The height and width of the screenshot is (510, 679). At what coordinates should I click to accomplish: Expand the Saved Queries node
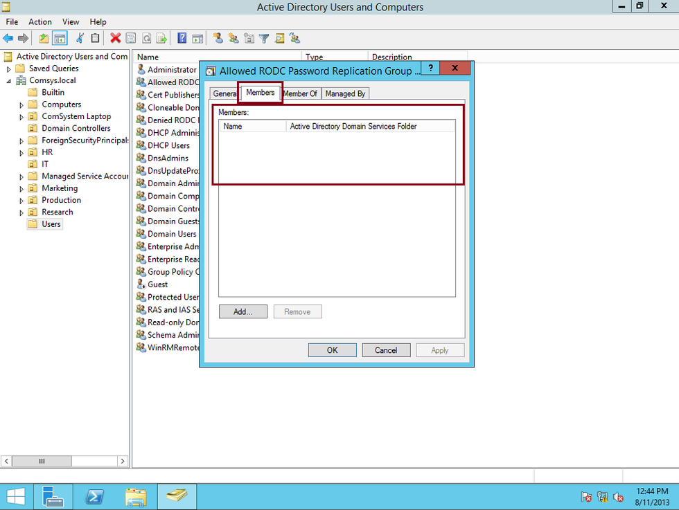pos(8,69)
